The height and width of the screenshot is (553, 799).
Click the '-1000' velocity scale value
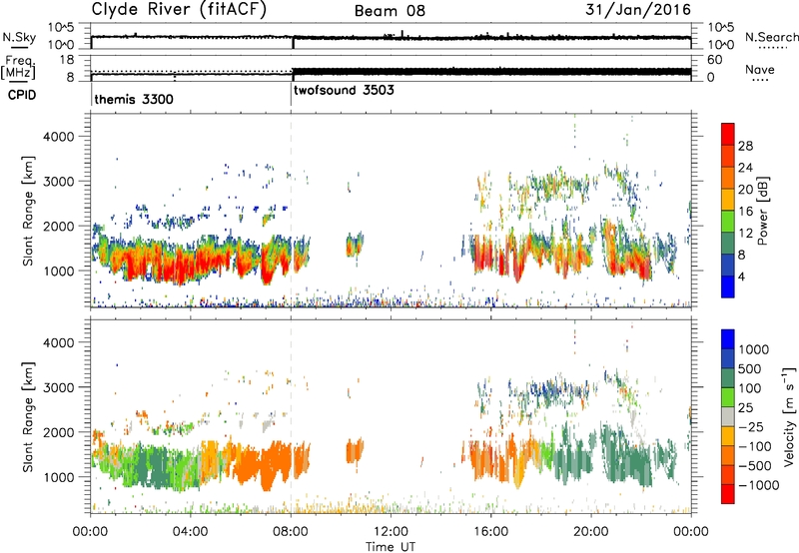pos(758,485)
